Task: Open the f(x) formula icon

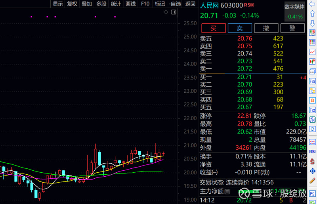Action: click(312, 120)
